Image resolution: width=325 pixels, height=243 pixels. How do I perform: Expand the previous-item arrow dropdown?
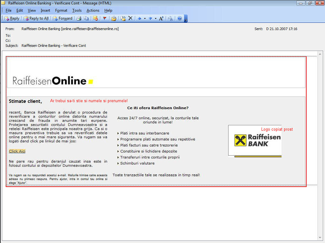click(x=145, y=18)
